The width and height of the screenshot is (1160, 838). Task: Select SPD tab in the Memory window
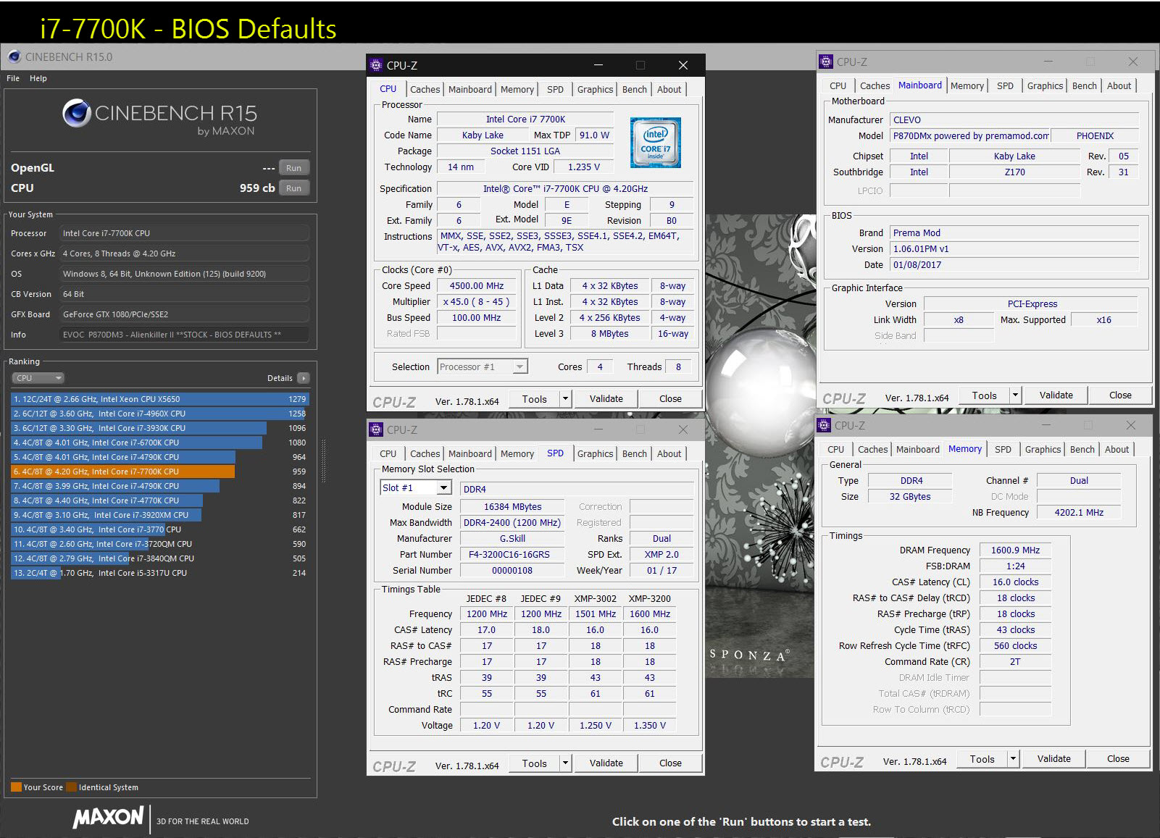(x=1003, y=449)
